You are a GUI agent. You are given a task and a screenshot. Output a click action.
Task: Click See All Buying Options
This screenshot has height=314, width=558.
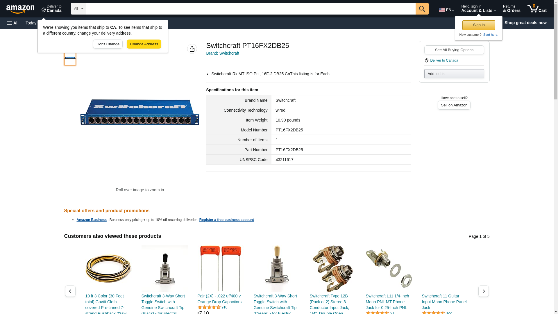point(454,50)
